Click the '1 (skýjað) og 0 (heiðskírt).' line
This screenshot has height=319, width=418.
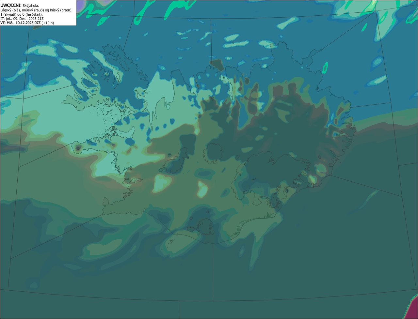click(x=22, y=14)
